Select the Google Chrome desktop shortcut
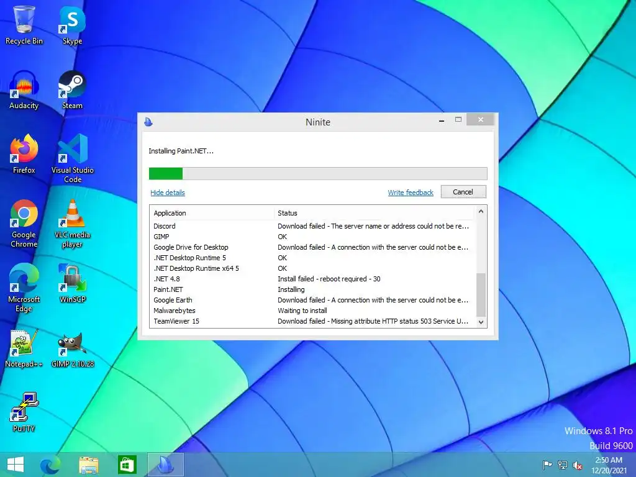This screenshot has width=636, height=477. (x=24, y=223)
